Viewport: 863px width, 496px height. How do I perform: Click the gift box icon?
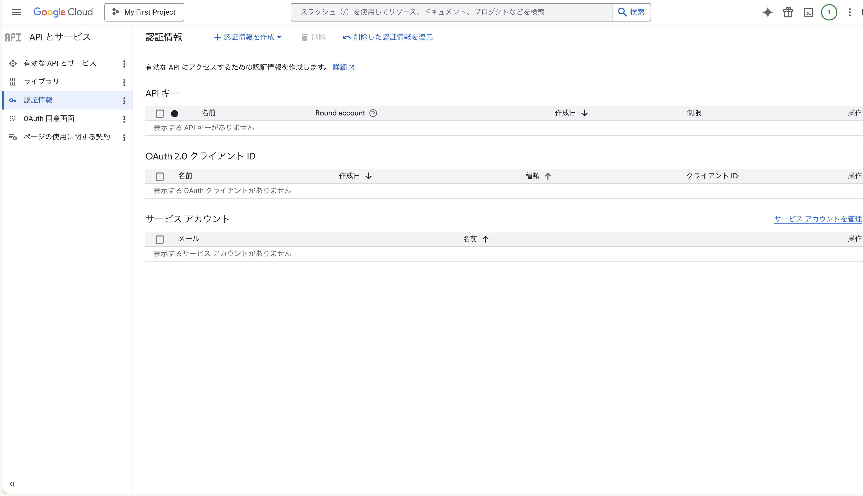tap(788, 12)
